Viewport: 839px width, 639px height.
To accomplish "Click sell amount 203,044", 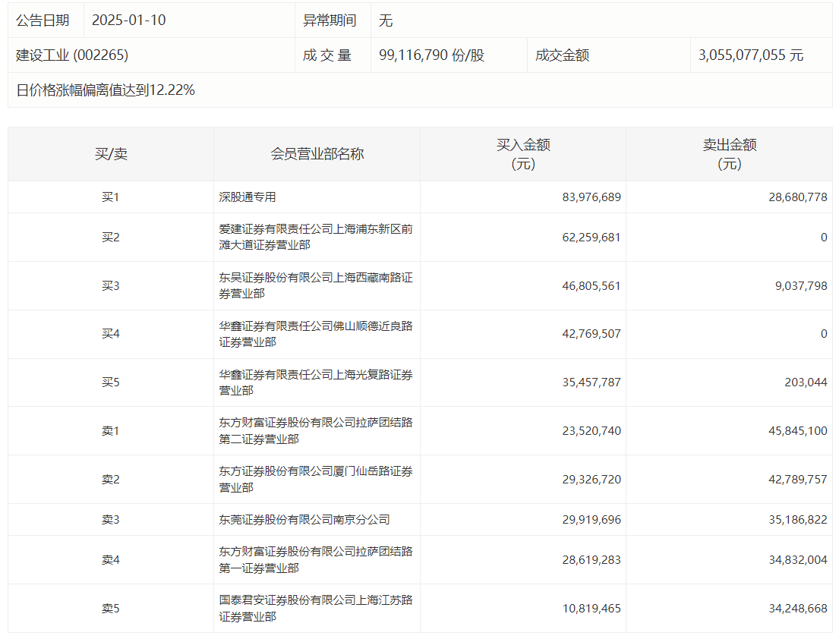I will 806,382.
